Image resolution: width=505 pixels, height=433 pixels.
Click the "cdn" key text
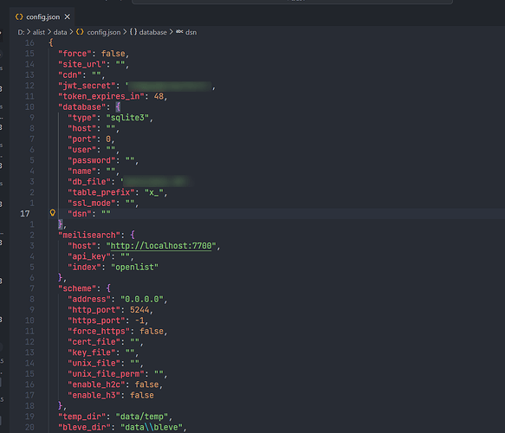(x=70, y=74)
